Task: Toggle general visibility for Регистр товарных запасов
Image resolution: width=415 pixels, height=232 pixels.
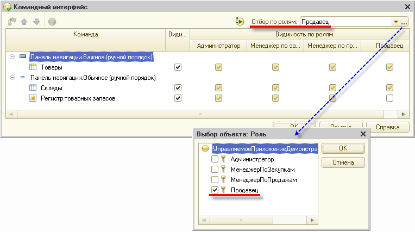Action: click(178, 98)
